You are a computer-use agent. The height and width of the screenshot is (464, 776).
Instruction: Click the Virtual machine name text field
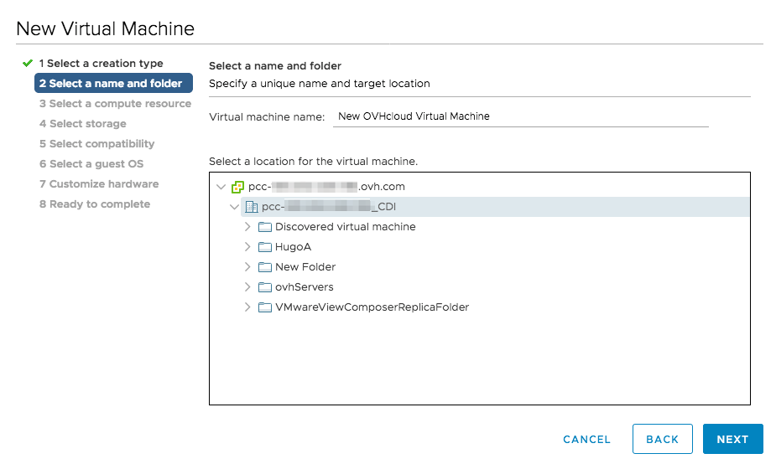(x=520, y=117)
